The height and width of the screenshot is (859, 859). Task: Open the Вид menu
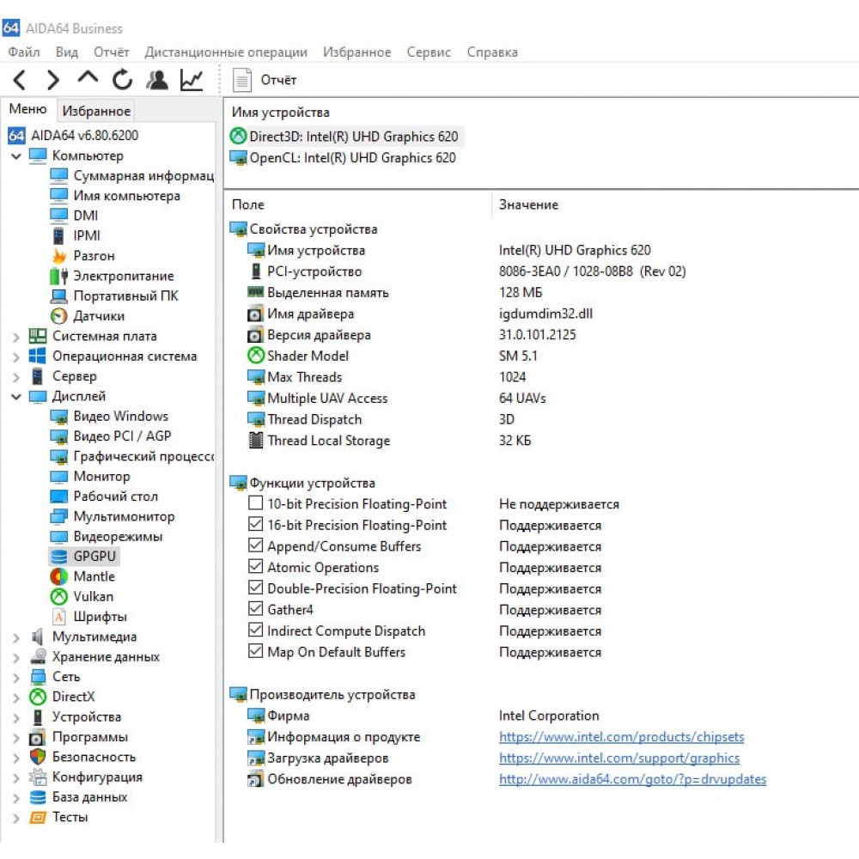(67, 52)
